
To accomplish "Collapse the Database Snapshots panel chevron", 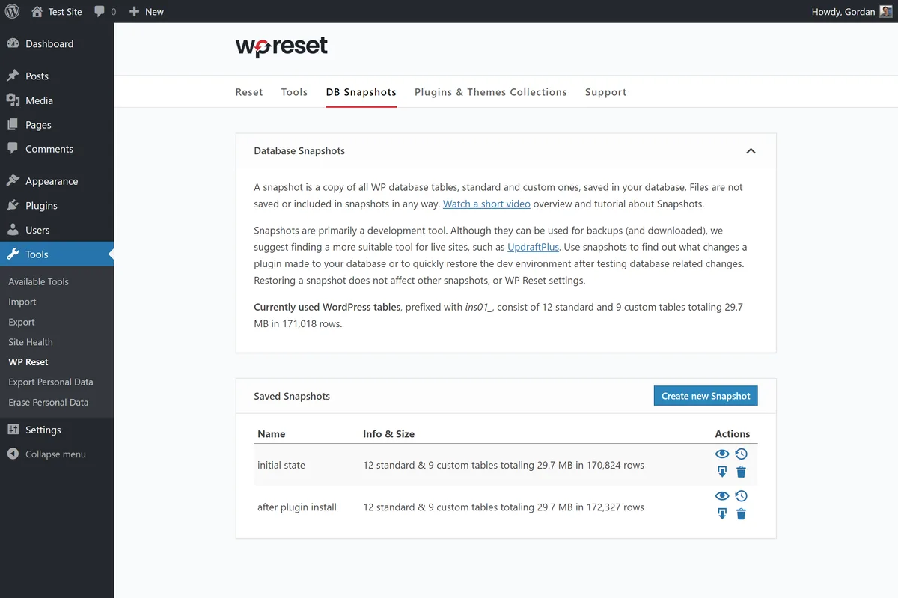I will pos(751,150).
